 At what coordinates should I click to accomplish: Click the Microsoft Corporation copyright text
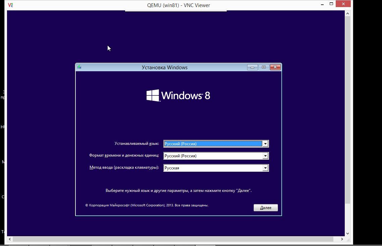pos(147,205)
